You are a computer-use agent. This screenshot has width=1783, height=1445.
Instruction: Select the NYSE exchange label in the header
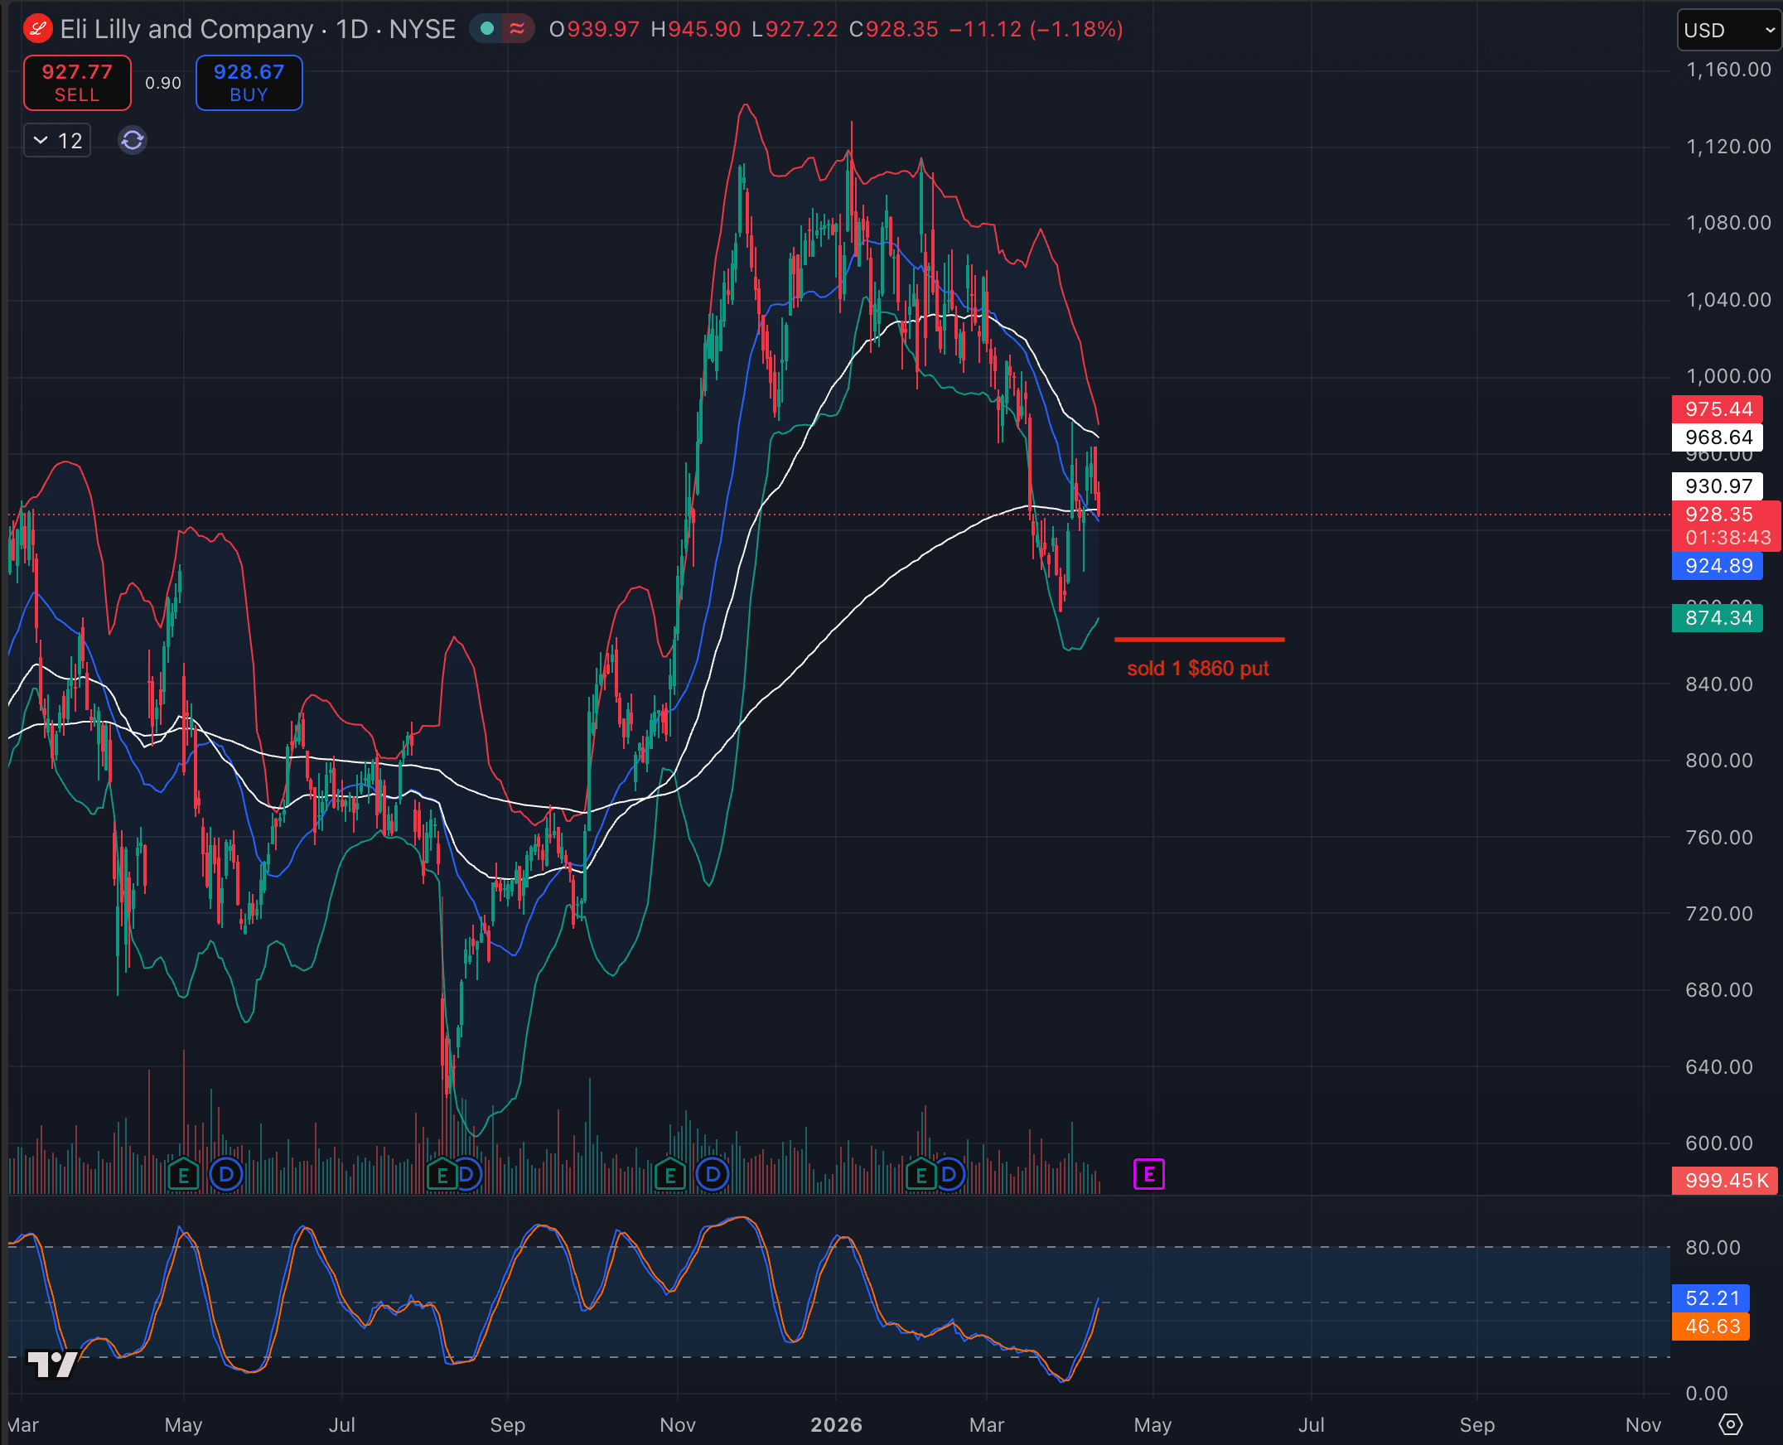422,28
